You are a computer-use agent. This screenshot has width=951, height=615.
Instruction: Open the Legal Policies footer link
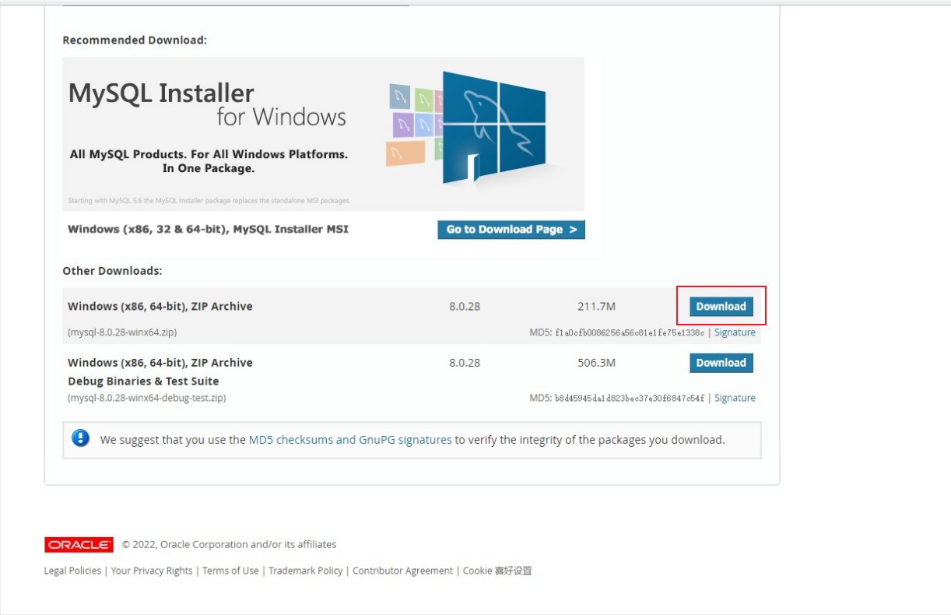(72, 571)
